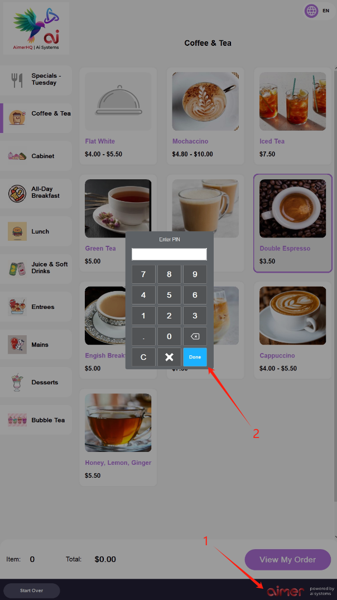Click the AimerHQ logo at top left
The image size is (337, 600).
coord(36,28)
